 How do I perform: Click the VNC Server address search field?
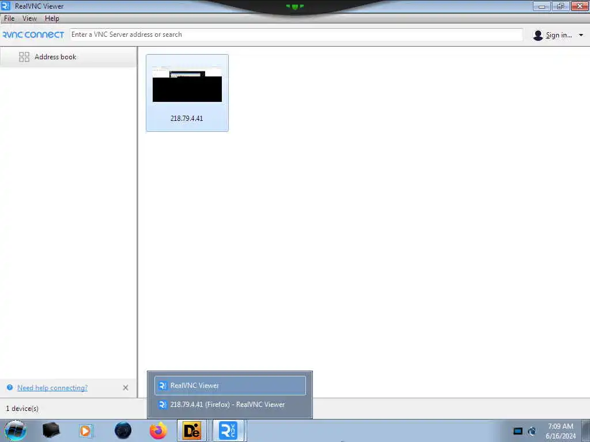coord(296,35)
